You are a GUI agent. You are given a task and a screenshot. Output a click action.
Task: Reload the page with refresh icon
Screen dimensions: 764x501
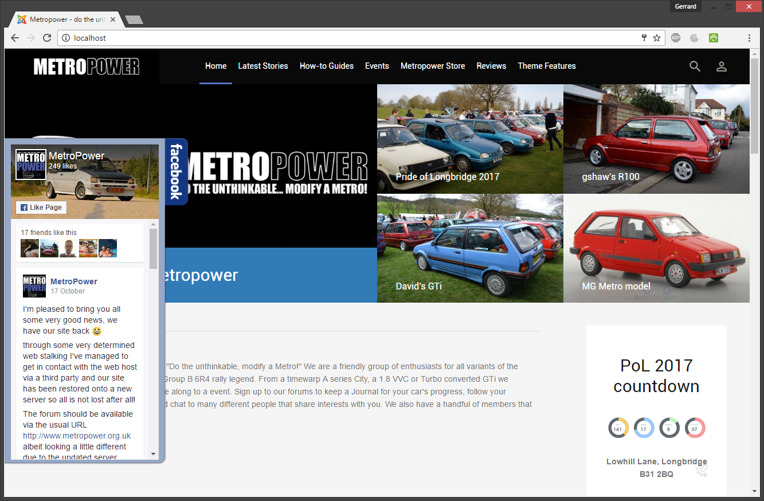(47, 38)
